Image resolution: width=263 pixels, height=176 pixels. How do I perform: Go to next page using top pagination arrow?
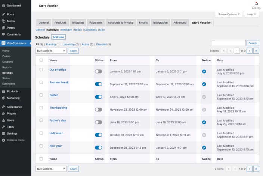click(250, 51)
